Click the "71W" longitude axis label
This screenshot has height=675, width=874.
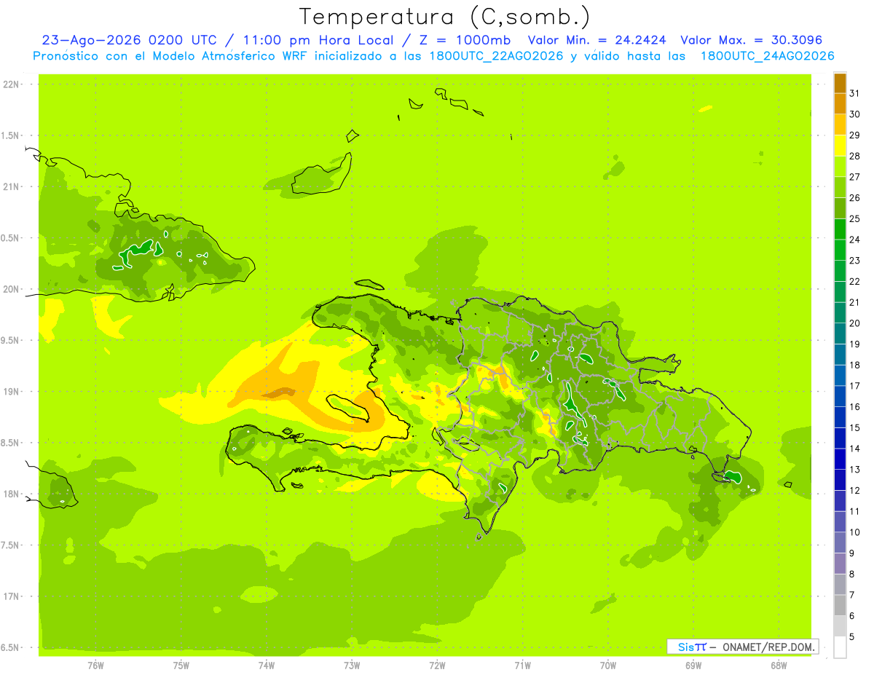pyautogui.click(x=522, y=665)
